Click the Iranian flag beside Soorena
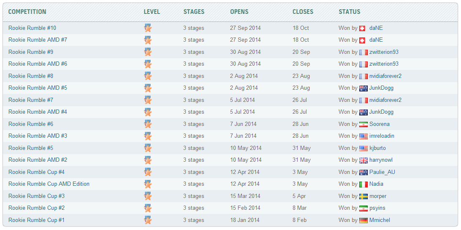Screen dimensions: 461x230 tap(363, 124)
